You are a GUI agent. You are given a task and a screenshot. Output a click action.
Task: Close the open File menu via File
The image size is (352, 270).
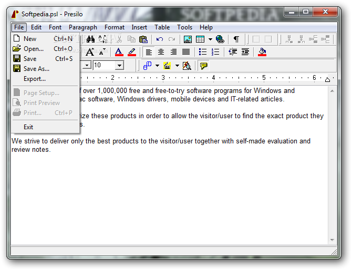19,27
